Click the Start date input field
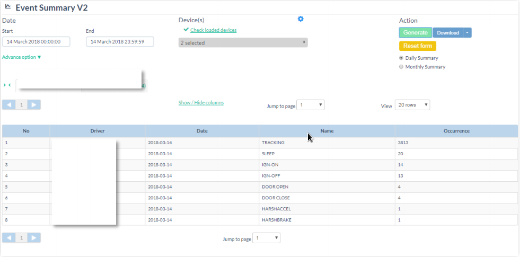This screenshot has height=257, width=520. [36, 41]
